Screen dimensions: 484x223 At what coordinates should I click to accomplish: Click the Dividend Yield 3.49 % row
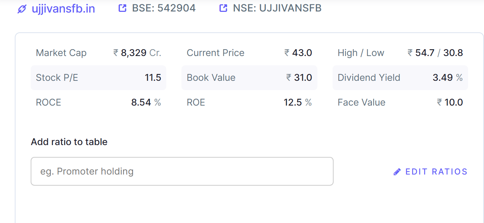pos(400,78)
